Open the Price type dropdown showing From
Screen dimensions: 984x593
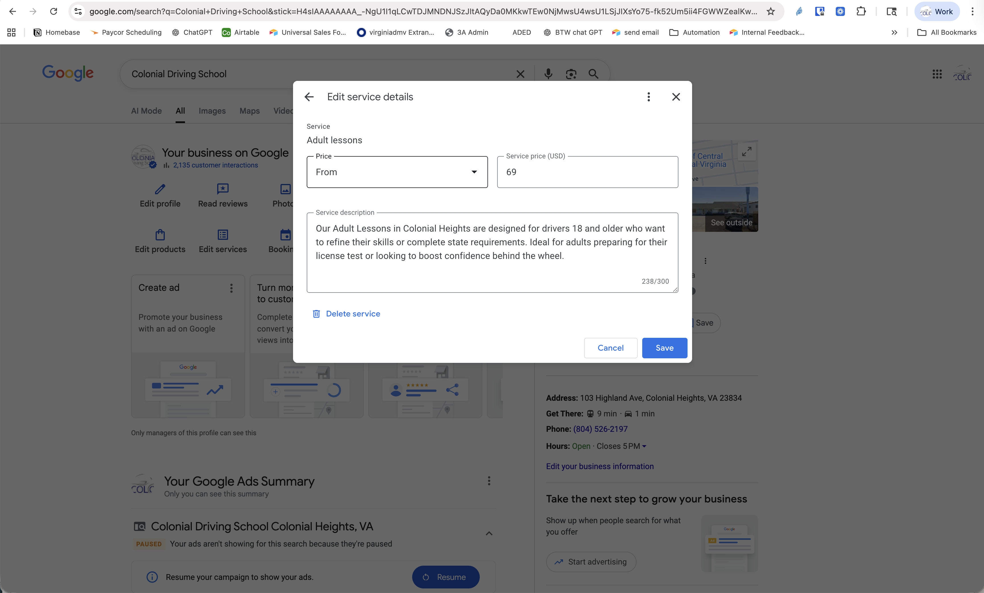click(x=397, y=172)
